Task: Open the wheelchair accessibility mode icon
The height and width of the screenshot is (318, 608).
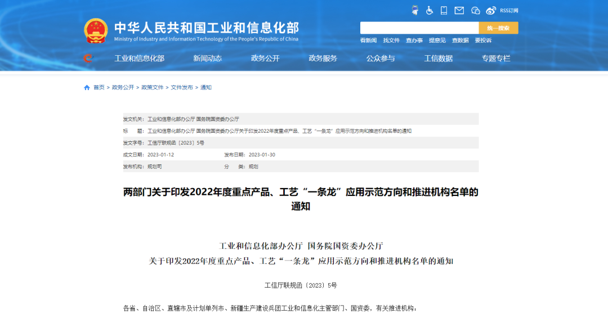Action: click(430, 10)
